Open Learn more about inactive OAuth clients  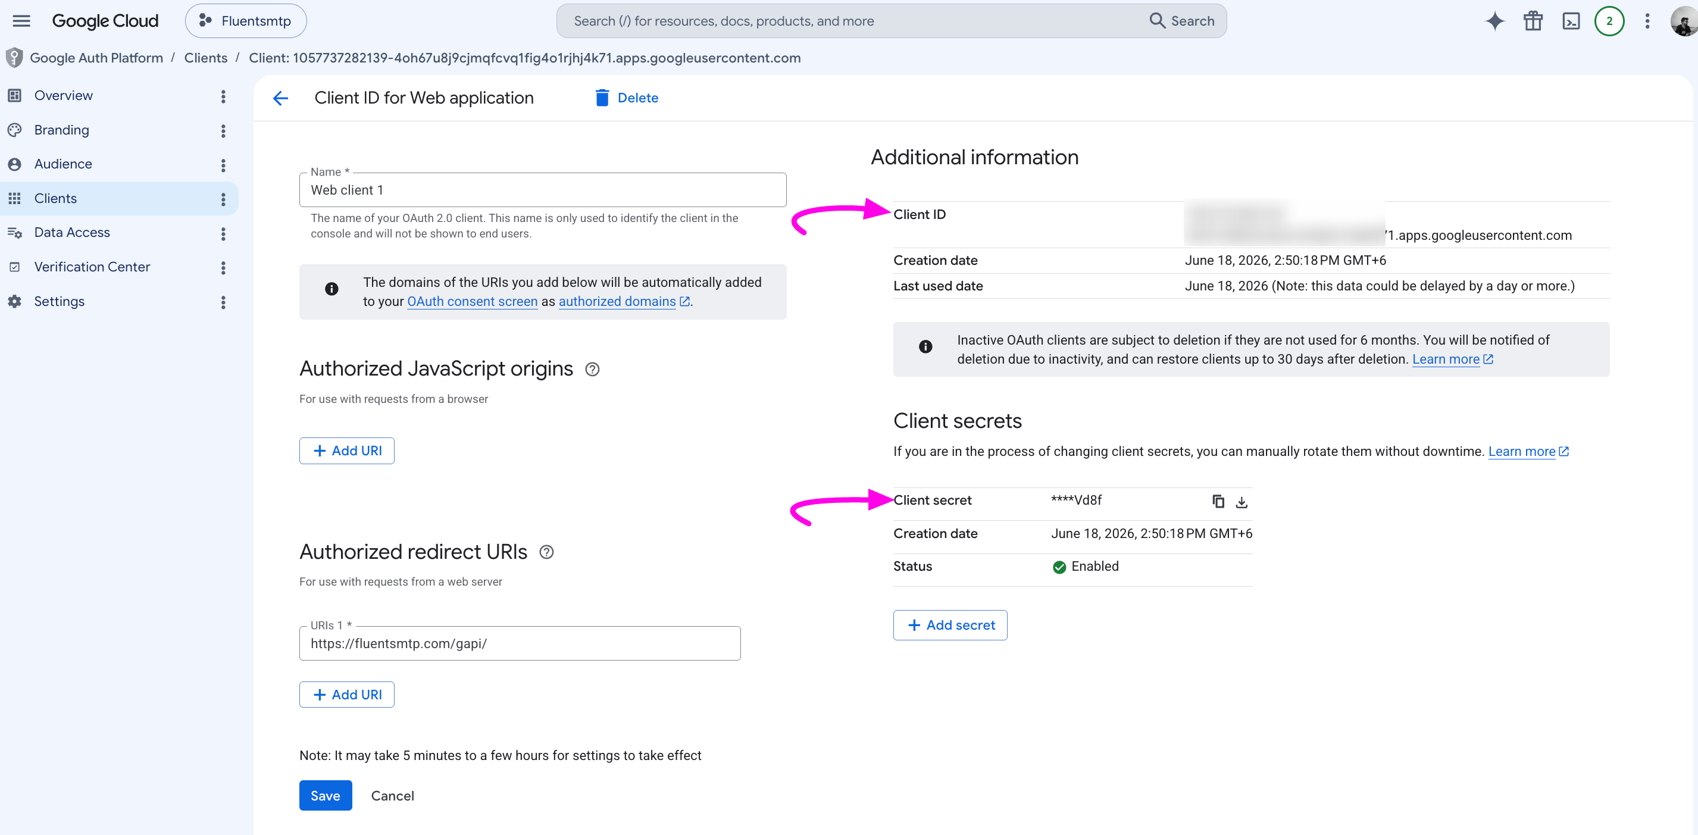coord(1452,359)
